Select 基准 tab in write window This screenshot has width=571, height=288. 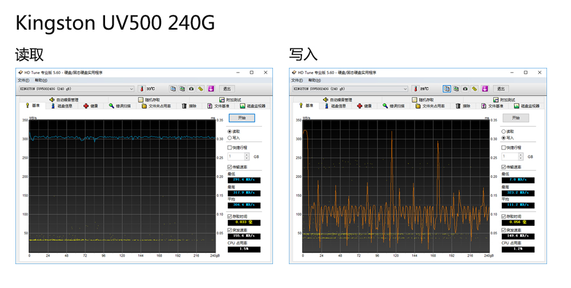coord(306,106)
